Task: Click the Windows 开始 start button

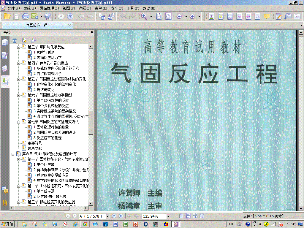Action: [x=8, y=224]
